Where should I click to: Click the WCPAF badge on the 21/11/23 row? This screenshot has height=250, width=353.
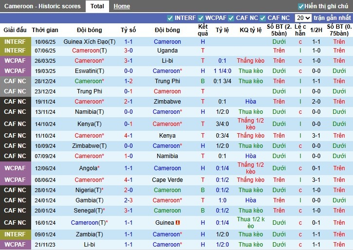click(x=15, y=245)
